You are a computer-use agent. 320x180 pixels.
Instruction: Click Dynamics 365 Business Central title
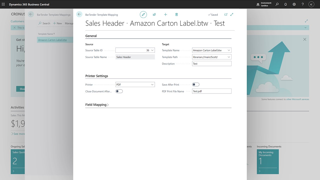click(x=29, y=4)
